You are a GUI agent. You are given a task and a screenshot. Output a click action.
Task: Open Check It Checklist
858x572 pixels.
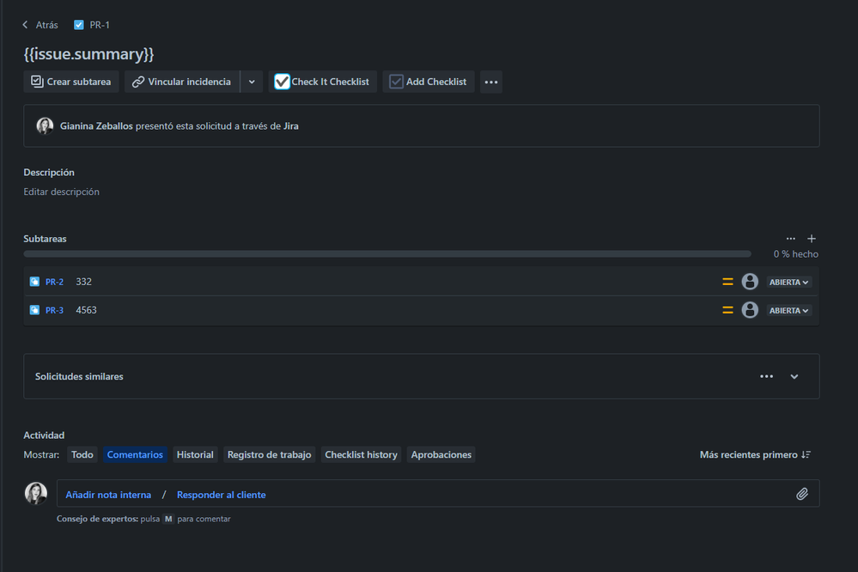pyautogui.click(x=322, y=82)
